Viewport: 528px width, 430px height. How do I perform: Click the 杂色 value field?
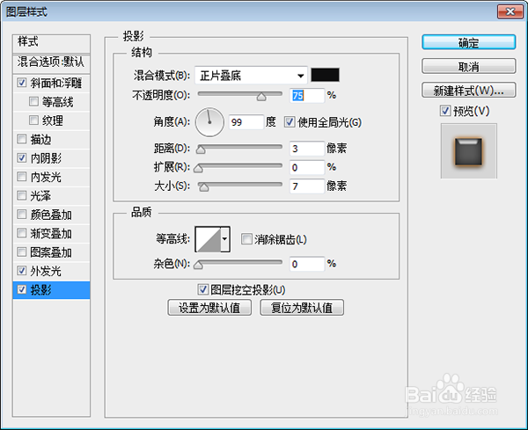click(x=307, y=264)
